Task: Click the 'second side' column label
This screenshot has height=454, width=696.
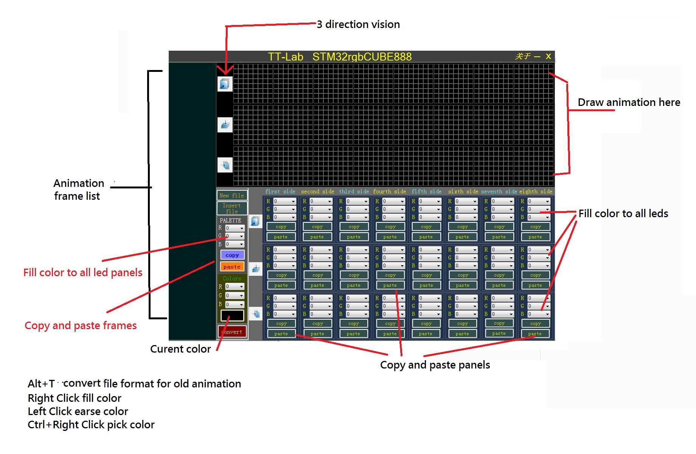Action: point(317,191)
